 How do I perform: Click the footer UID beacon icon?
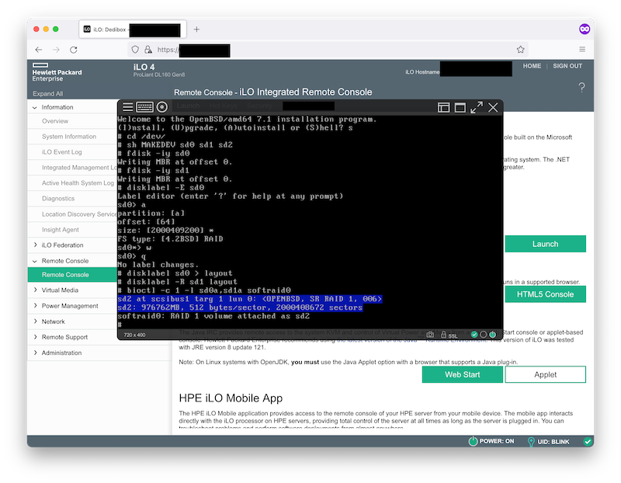(x=531, y=441)
